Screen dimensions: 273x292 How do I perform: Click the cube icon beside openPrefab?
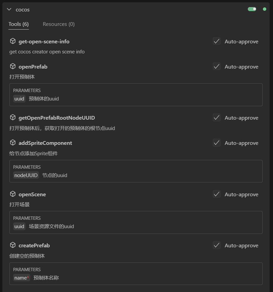point(13,67)
